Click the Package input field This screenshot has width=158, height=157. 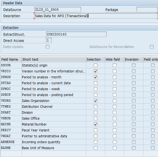click(147, 10)
